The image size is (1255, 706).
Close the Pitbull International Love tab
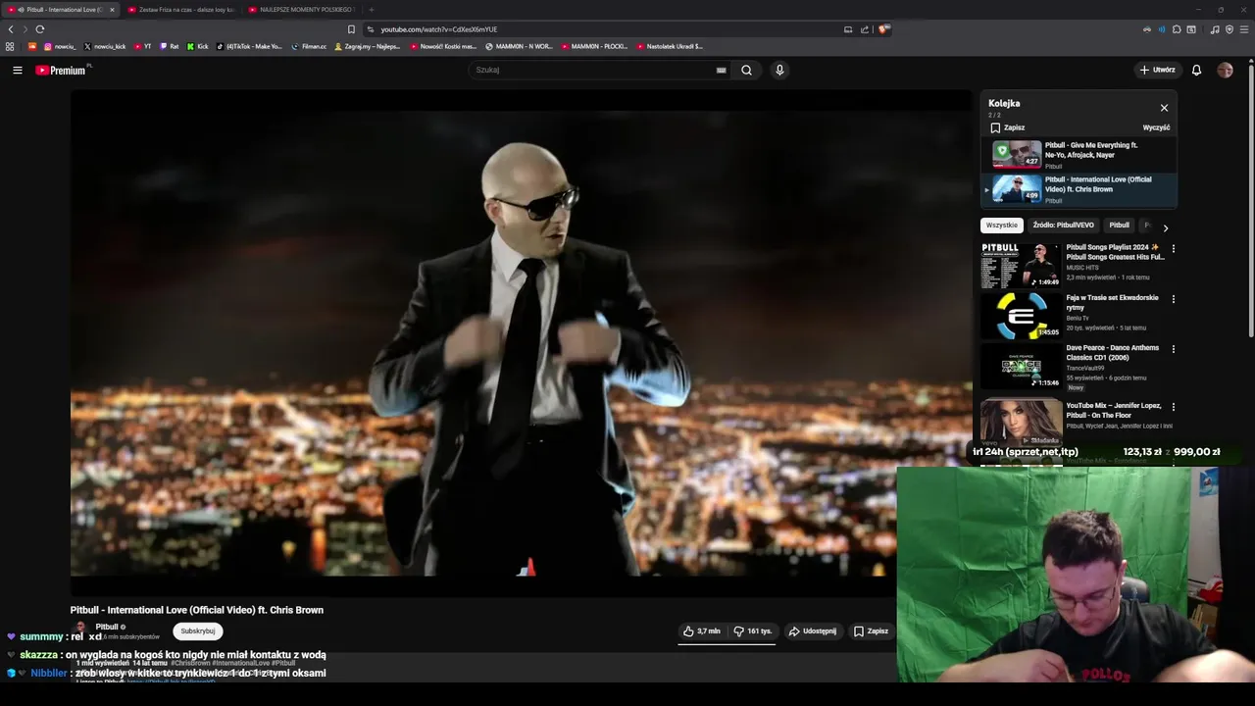(x=112, y=10)
